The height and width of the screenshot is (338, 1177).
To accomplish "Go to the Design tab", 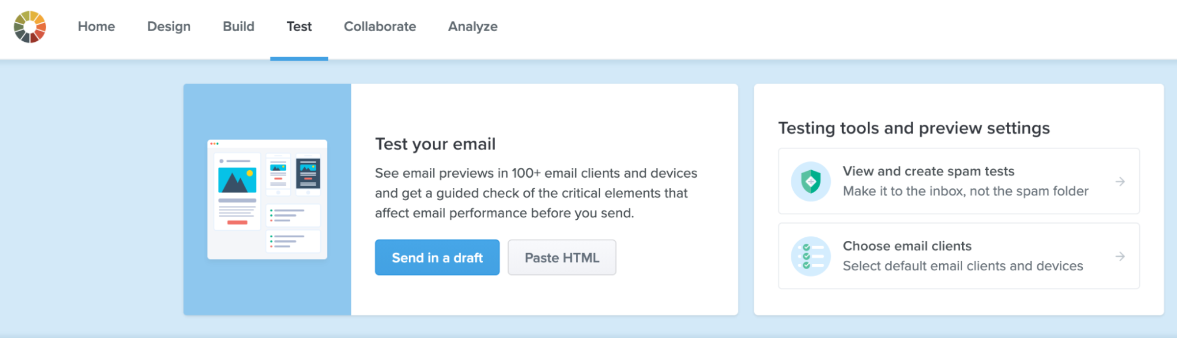I will (169, 26).
